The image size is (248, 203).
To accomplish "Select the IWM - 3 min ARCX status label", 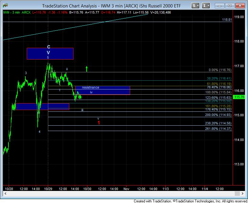I will click(x=17, y=12).
